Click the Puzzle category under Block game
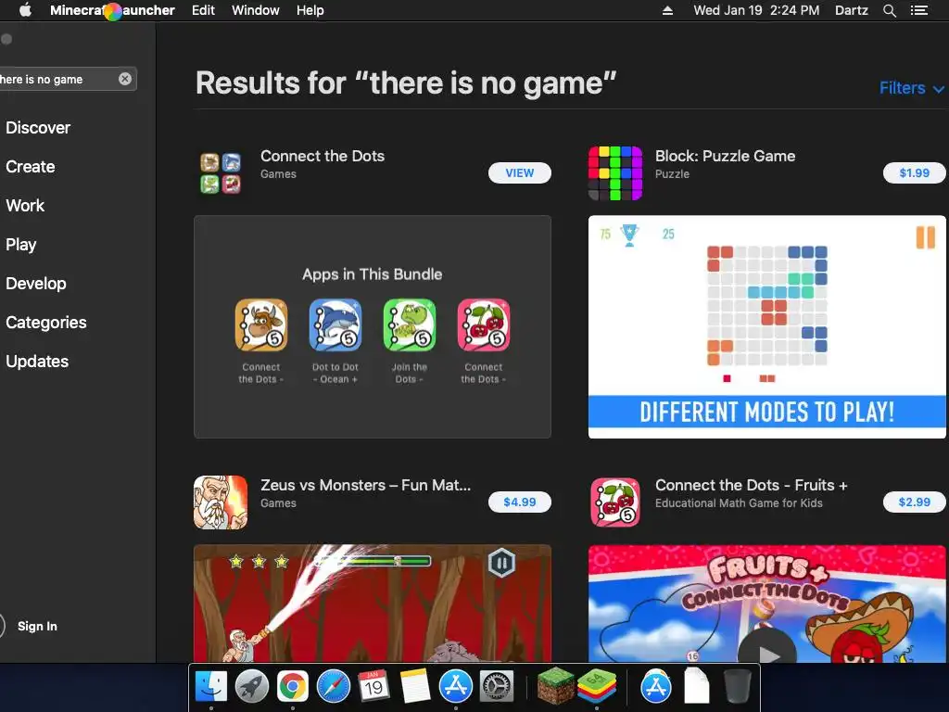 tap(672, 173)
